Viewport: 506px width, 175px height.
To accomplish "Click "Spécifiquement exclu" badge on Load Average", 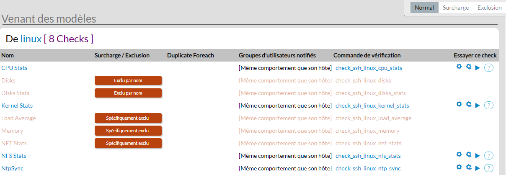I will coord(128,118).
